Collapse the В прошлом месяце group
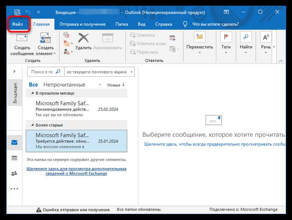Viewport: 292px width, 220px height. pos(32,93)
